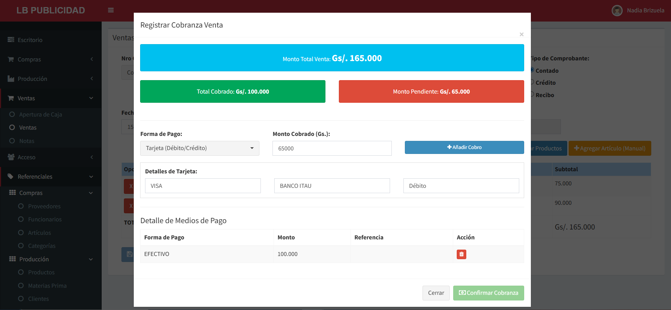The image size is (671, 310).
Task: Toggle the hamburger sidebar menu
Action: coord(111,10)
